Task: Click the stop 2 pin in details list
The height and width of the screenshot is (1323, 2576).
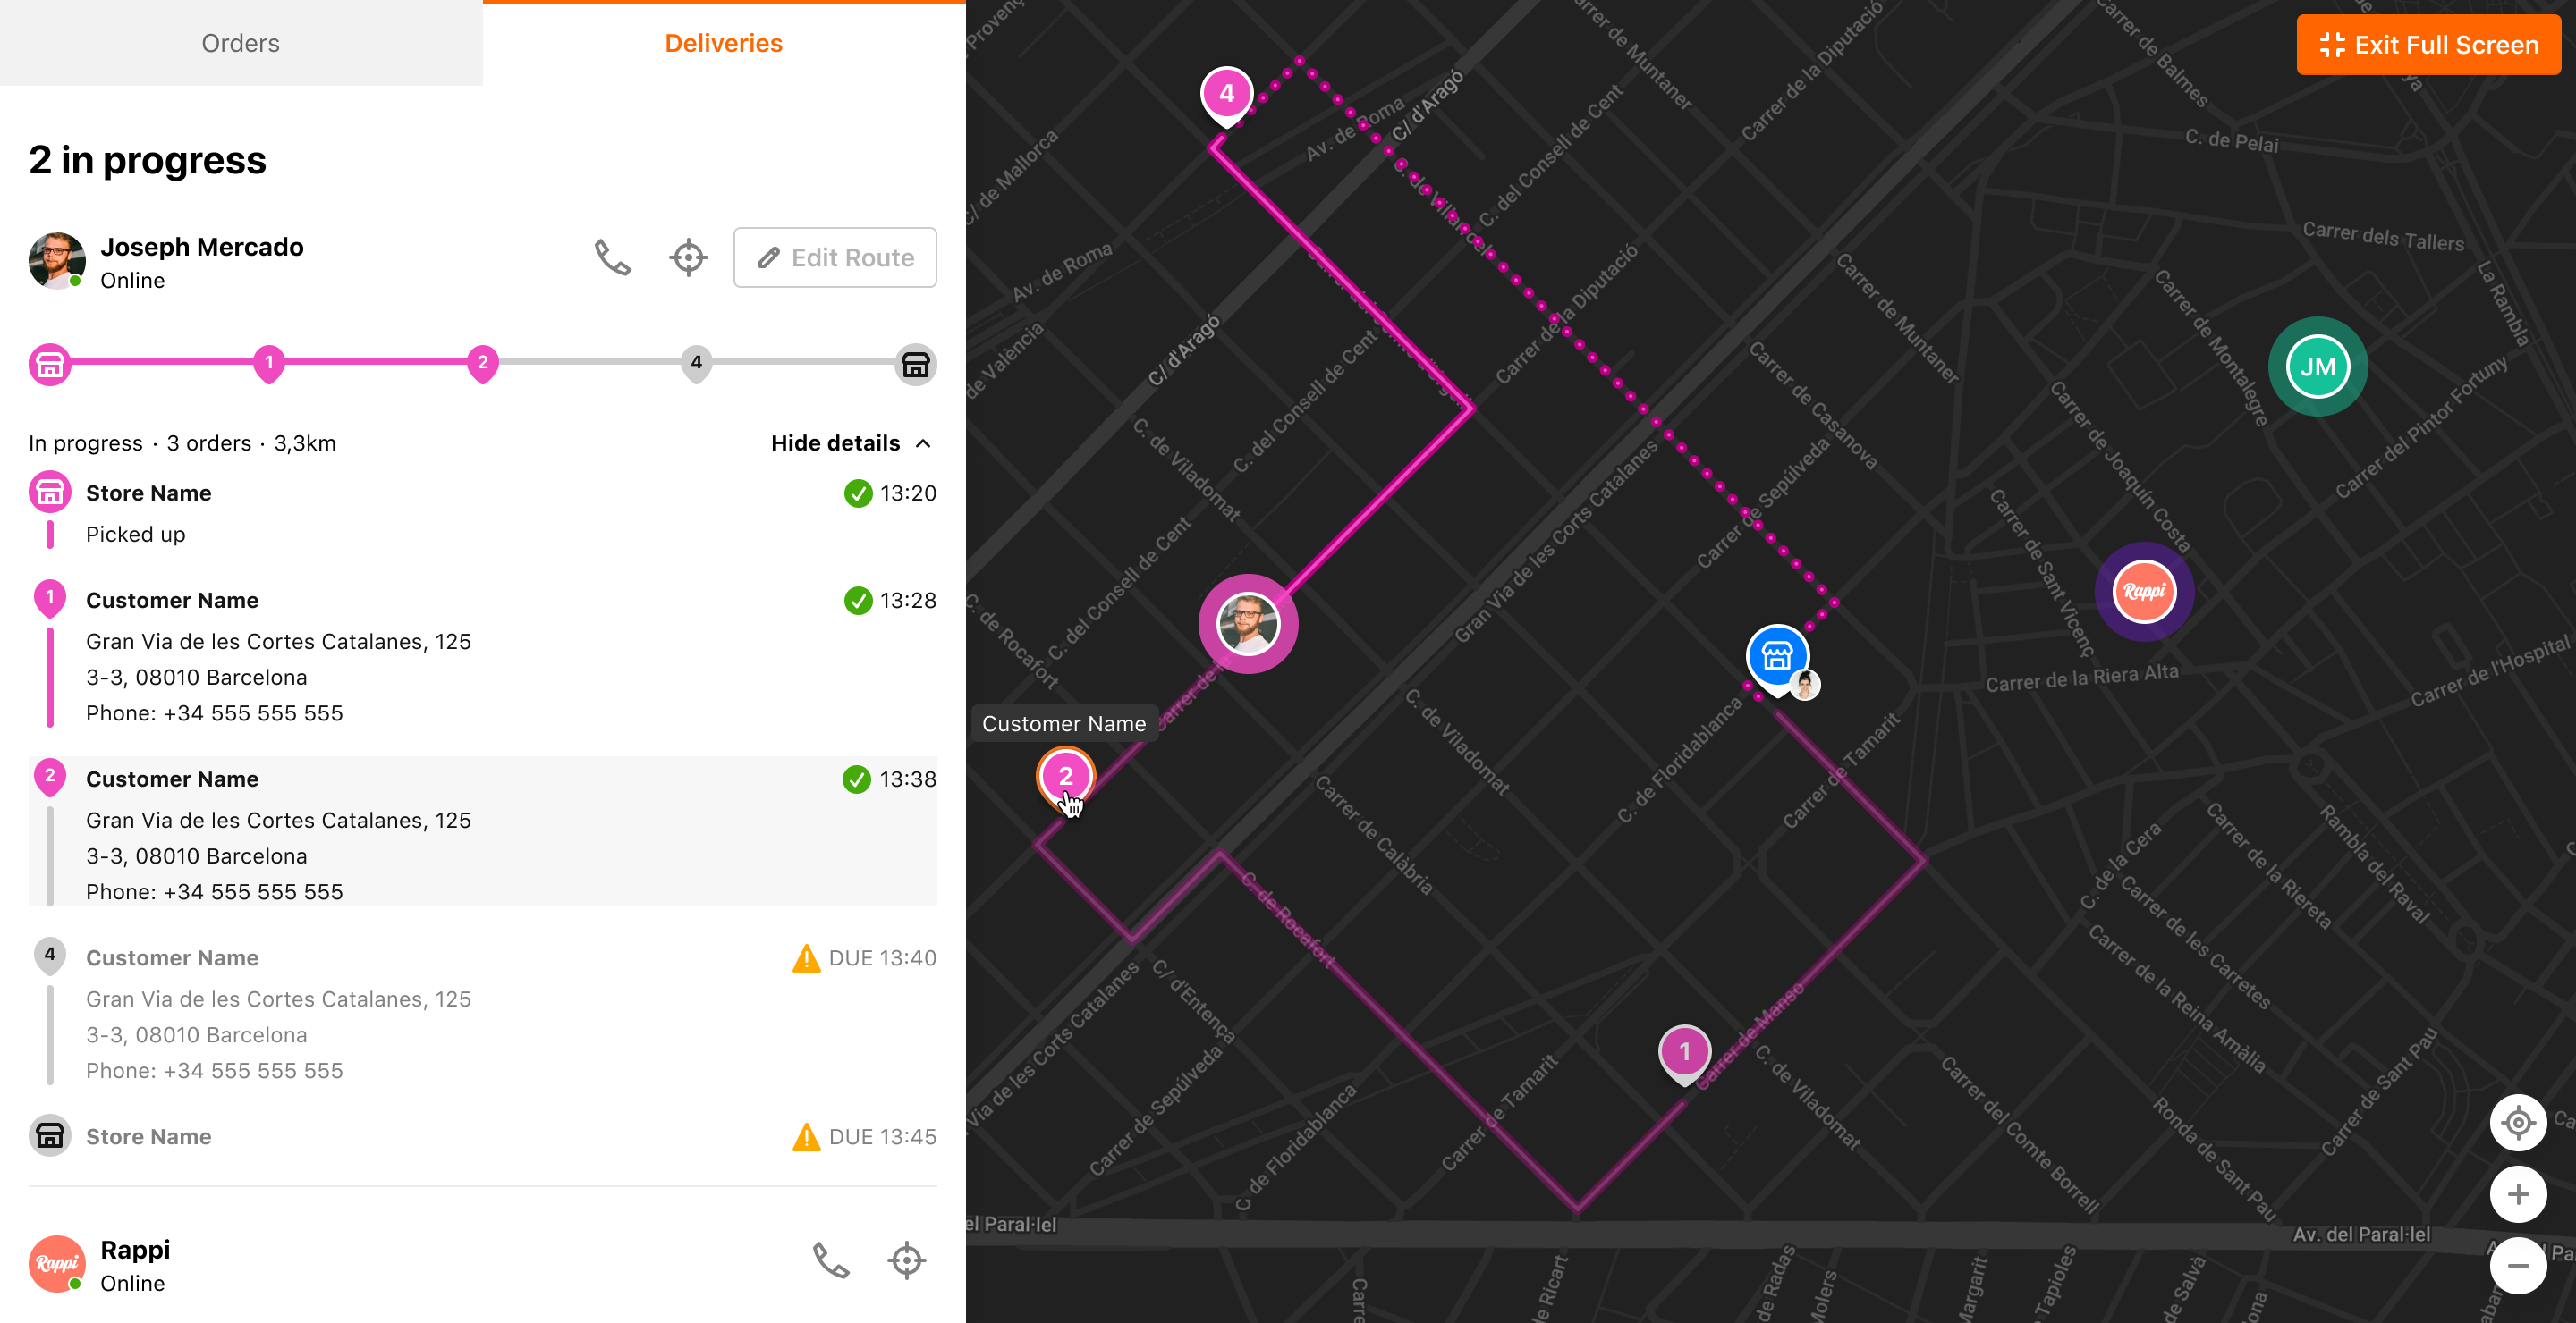Action: 50,778
